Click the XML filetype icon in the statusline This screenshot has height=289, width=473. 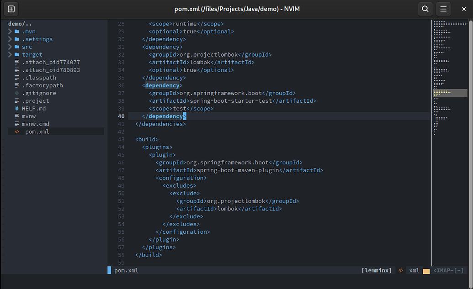coord(401,270)
